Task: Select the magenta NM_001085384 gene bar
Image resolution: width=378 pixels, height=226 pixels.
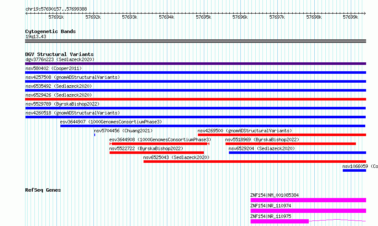Action: (x=308, y=200)
